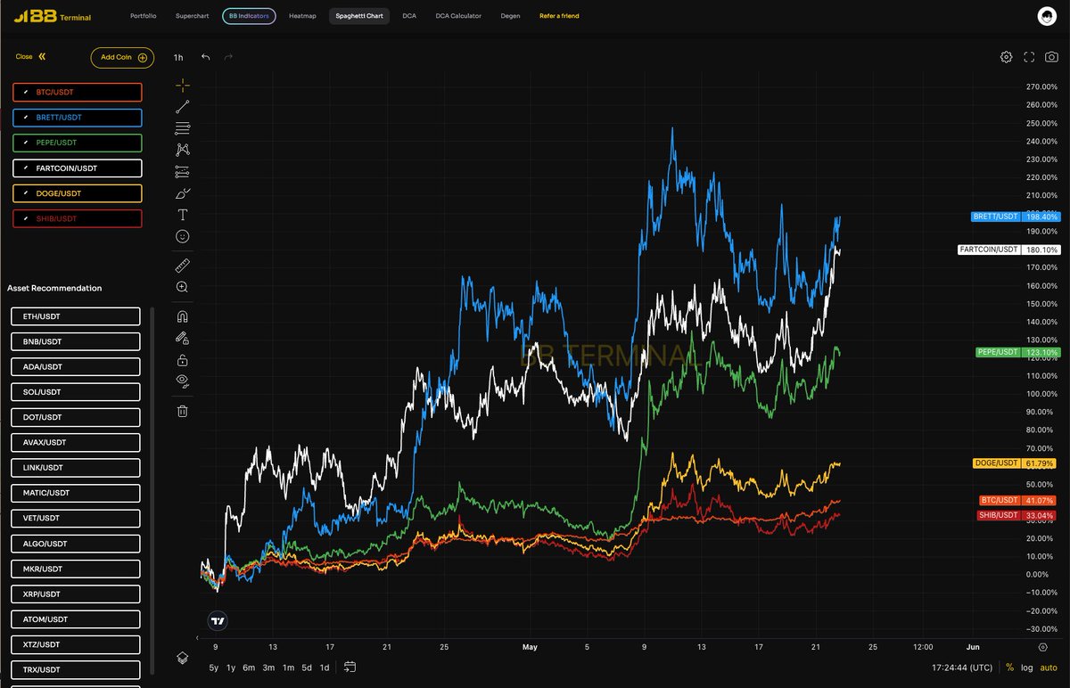1070x688 pixels.
Task: Click the Add Coin button
Action: click(x=121, y=57)
